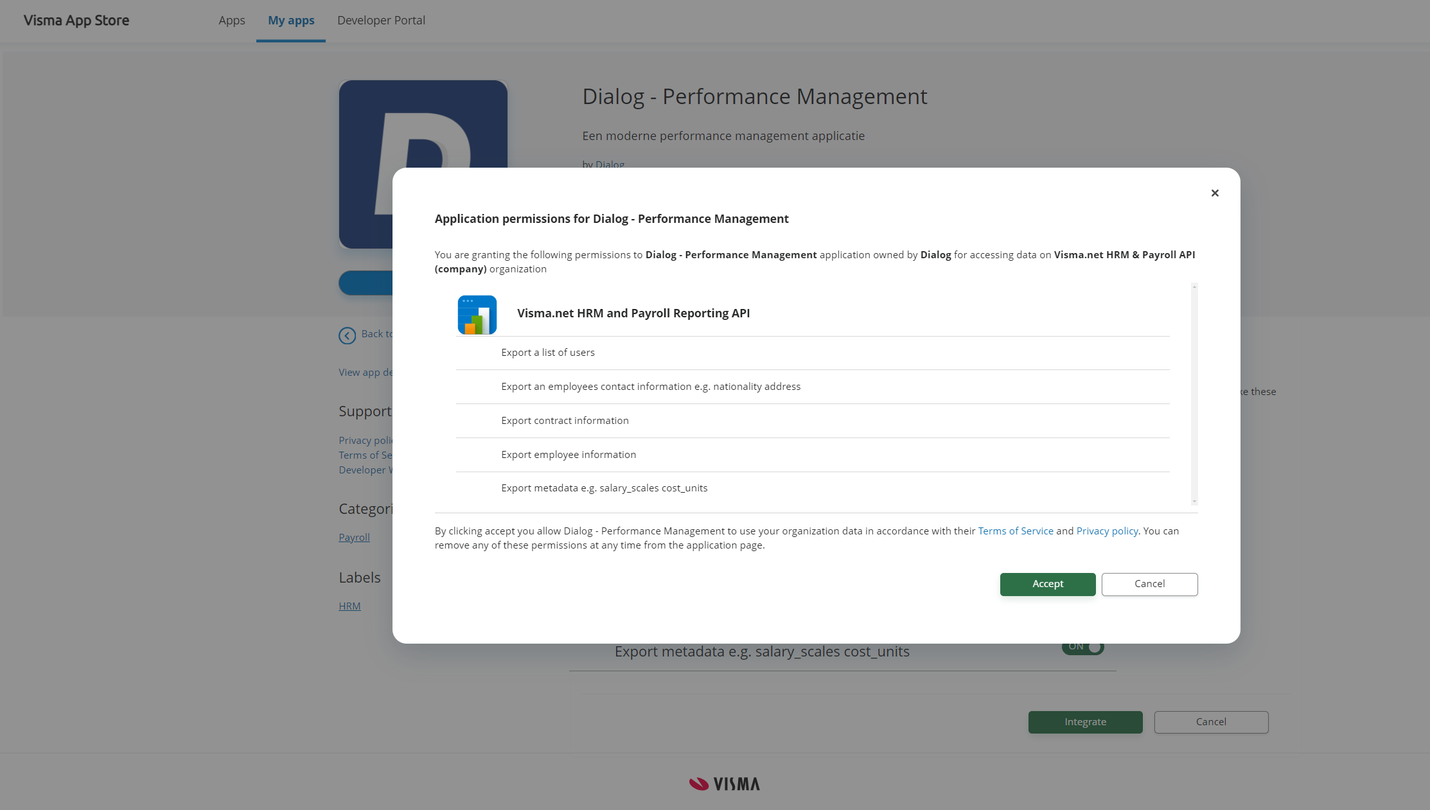Close the permissions dialog with X
The image size is (1430, 810).
pyautogui.click(x=1214, y=193)
